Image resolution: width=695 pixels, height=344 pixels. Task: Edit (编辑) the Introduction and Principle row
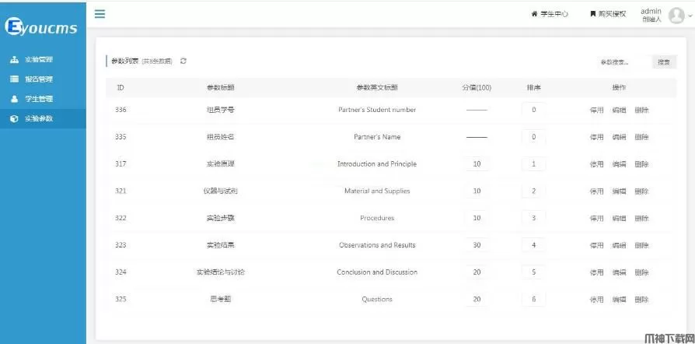click(619, 164)
